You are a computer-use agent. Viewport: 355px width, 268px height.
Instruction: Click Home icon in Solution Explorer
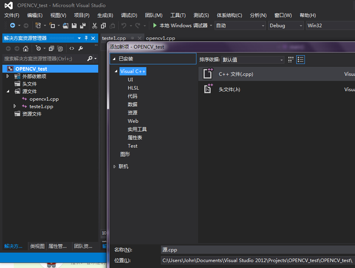[26, 49]
